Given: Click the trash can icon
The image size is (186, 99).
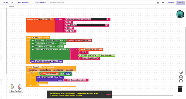Looking at the screenshot, I should tap(180, 89).
